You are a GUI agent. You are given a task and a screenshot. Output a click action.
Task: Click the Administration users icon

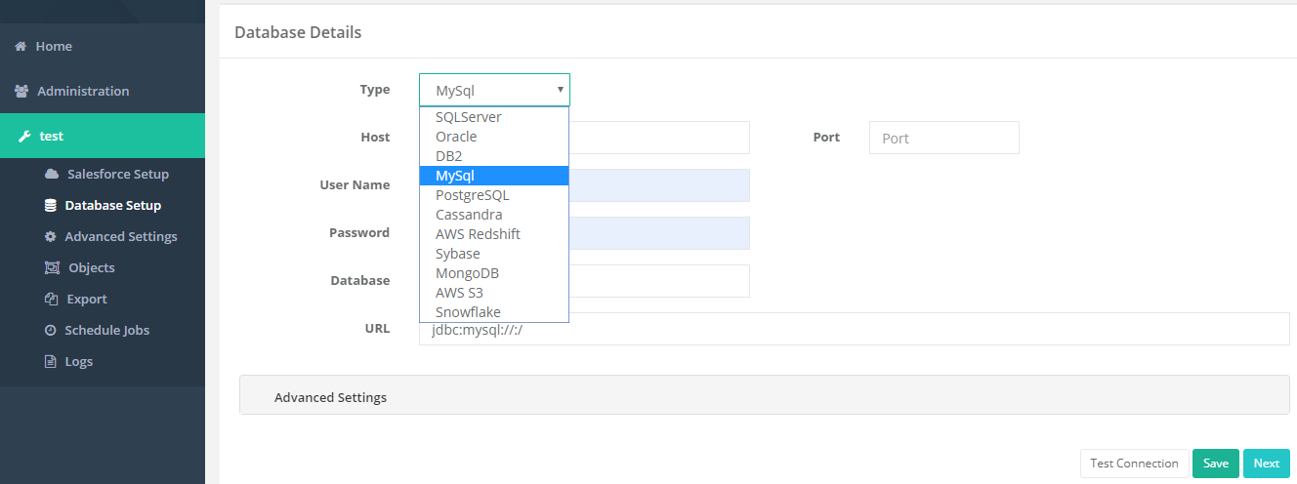click(x=21, y=91)
